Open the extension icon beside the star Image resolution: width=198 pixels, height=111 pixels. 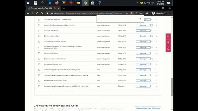[x=147, y=13]
